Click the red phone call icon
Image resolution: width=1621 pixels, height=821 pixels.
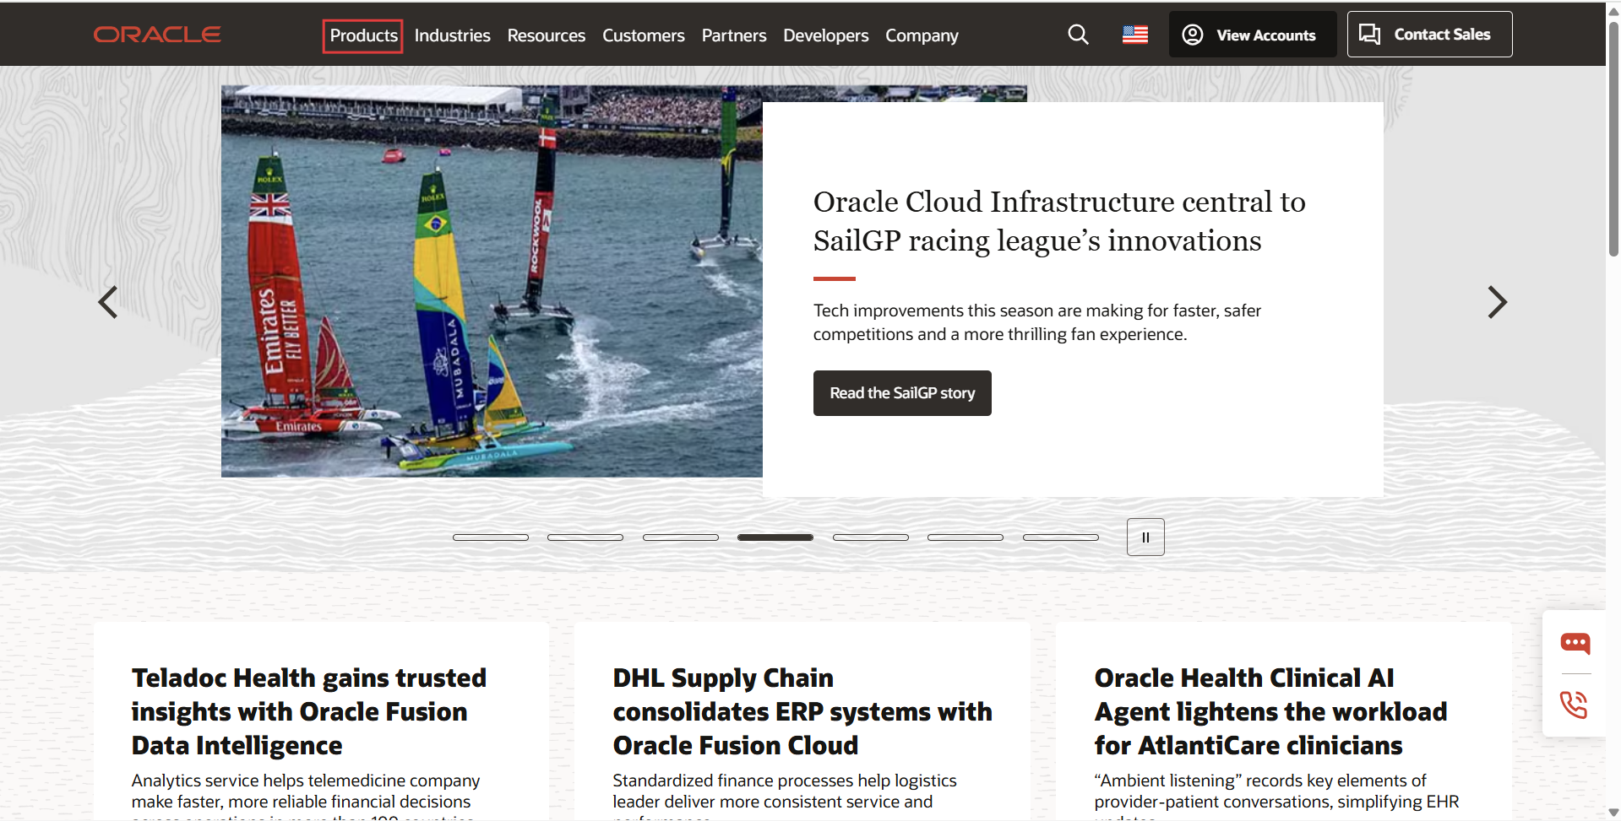click(1574, 705)
